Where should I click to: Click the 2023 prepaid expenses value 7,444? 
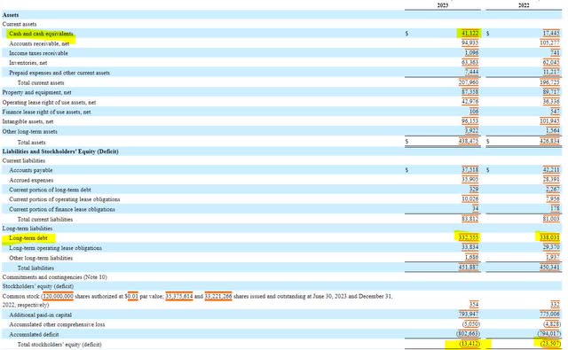coord(471,73)
